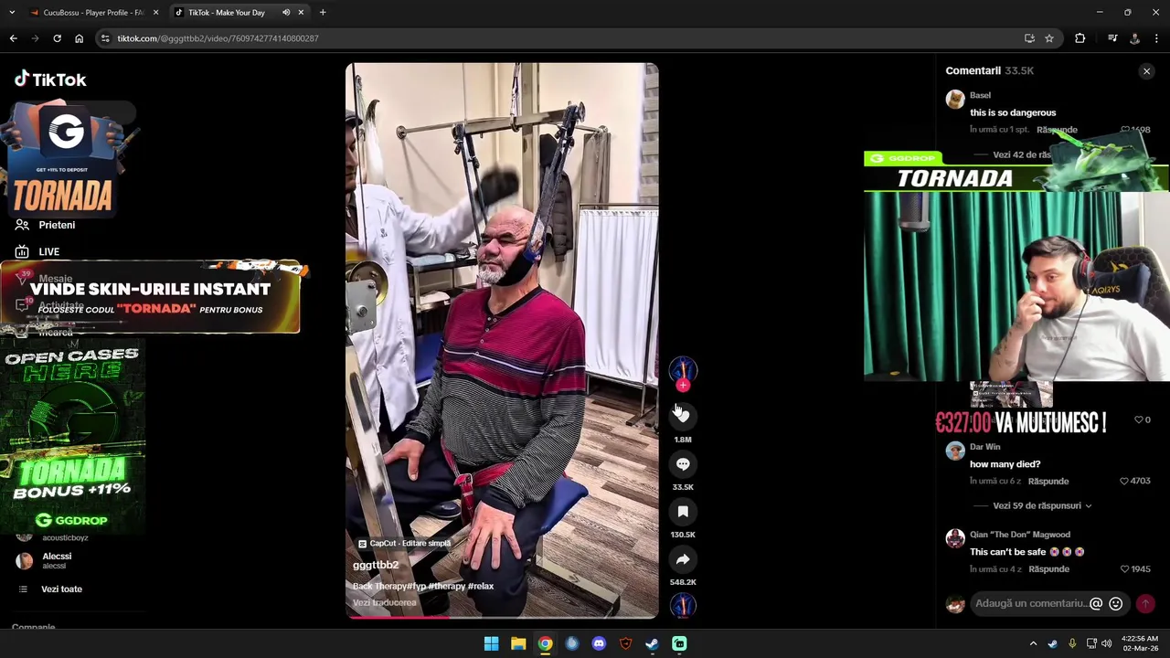1170x658 pixels.
Task: Reply to Dar Win's comment
Action: point(1048,481)
